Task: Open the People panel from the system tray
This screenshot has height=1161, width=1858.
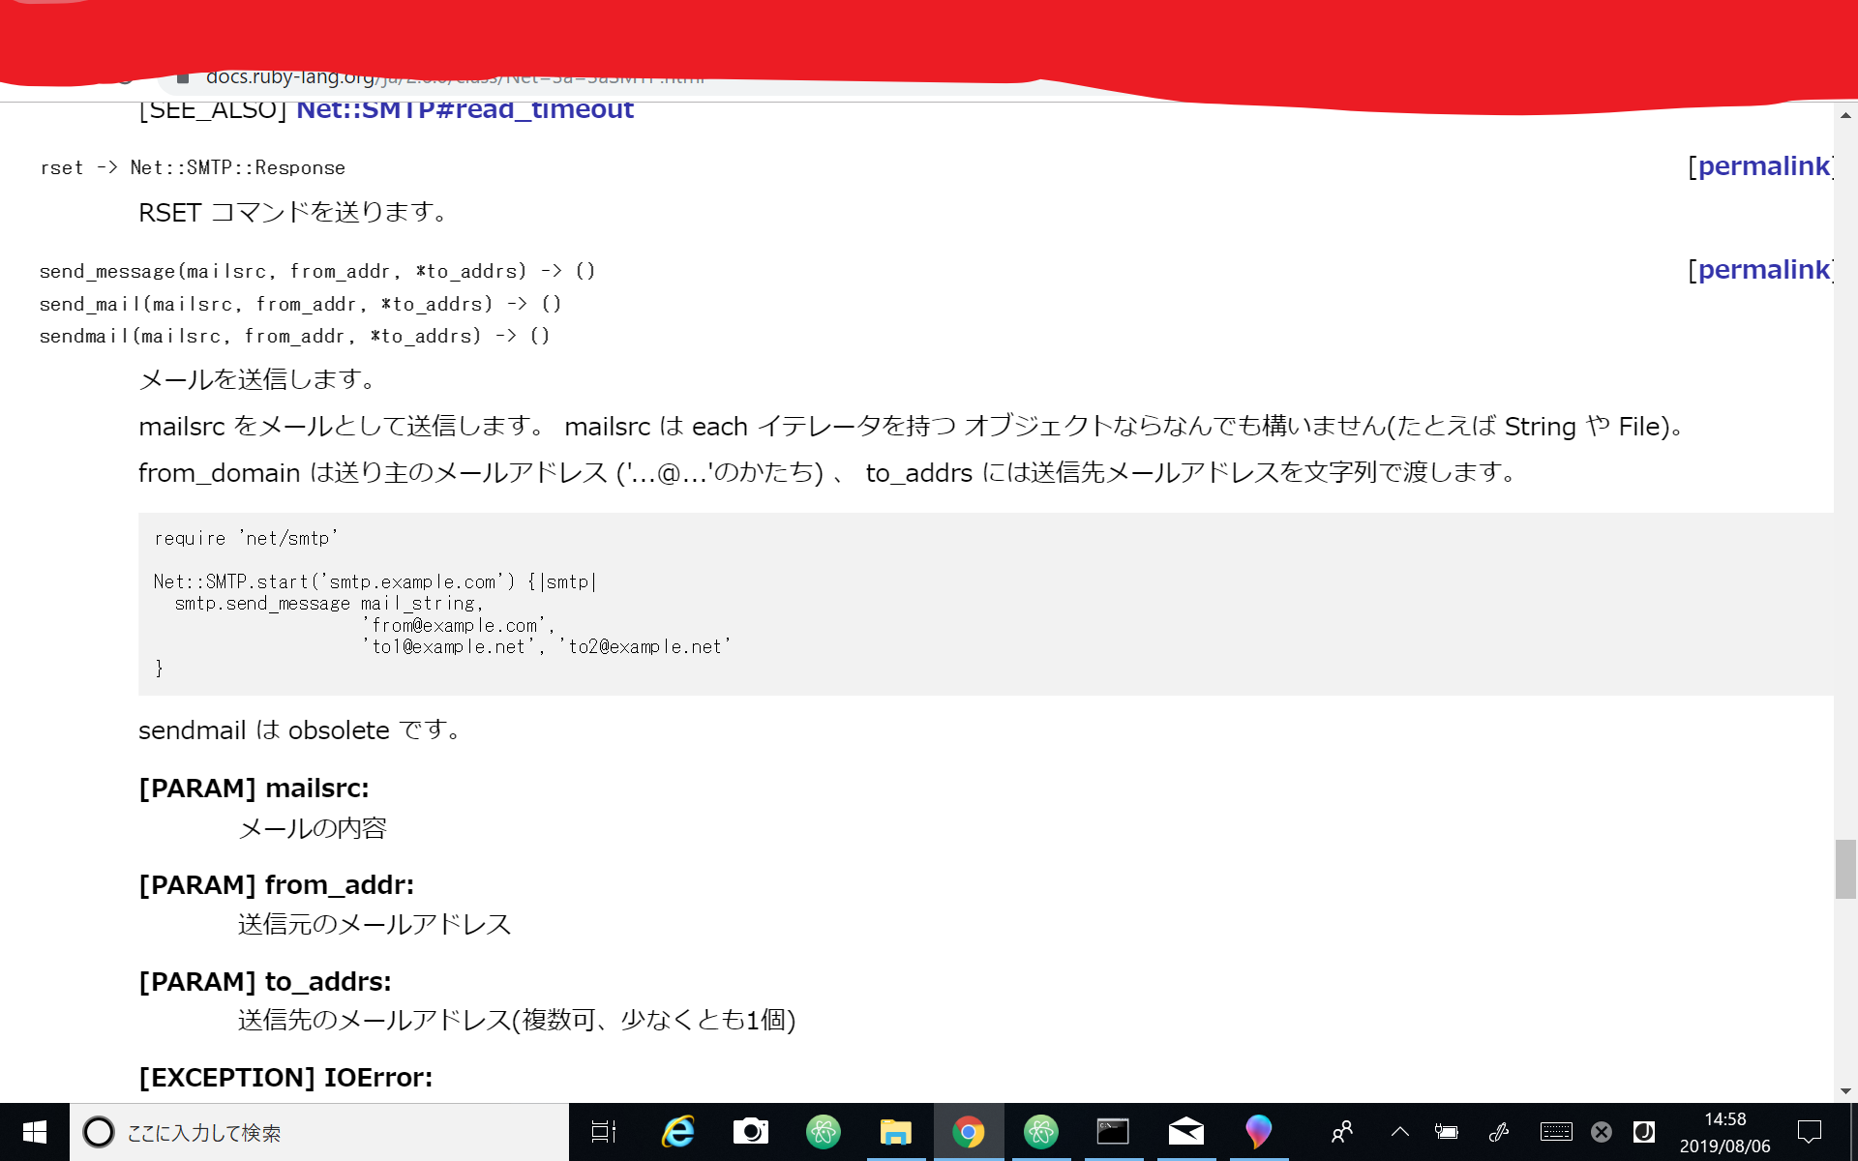Action: [1341, 1131]
